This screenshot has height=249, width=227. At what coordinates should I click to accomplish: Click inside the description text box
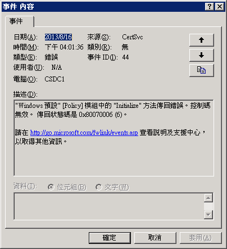(x=114, y=138)
